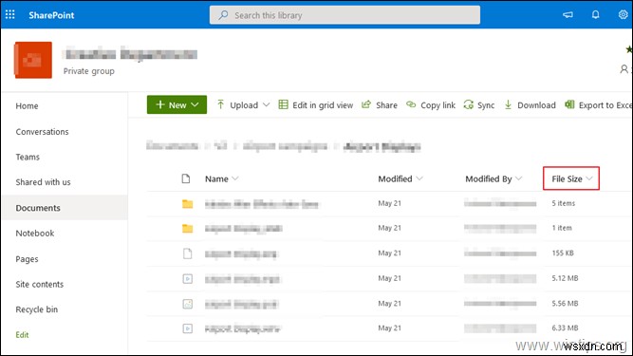Click the Search this library box
Viewport: 633px width, 356px height.
coord(344,15)
